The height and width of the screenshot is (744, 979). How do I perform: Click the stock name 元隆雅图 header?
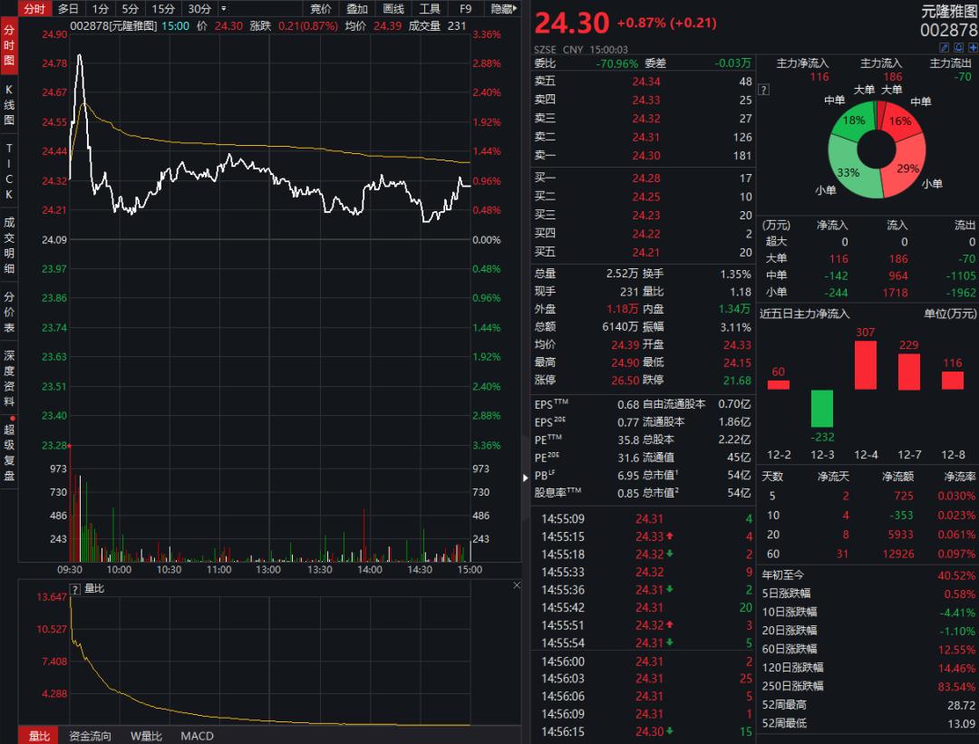[x=949, y=11]
